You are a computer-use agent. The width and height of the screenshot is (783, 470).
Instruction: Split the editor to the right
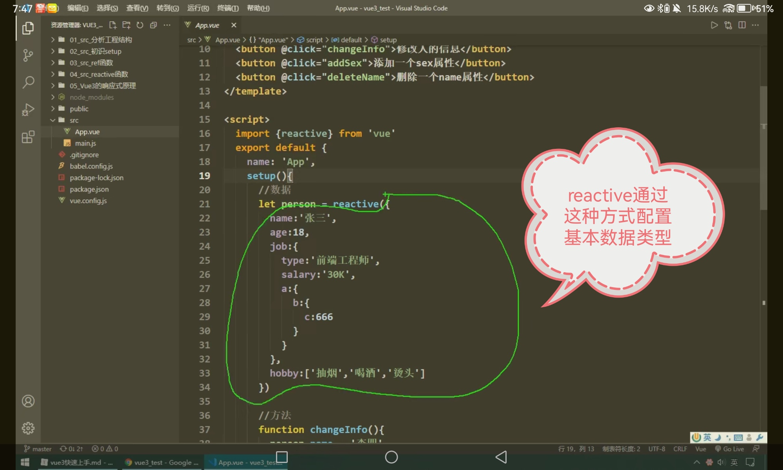742,25
